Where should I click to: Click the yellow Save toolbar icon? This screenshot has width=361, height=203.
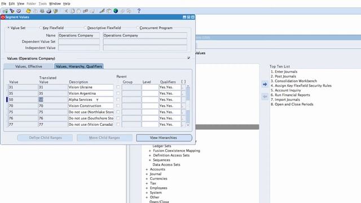tap(28, 11)
